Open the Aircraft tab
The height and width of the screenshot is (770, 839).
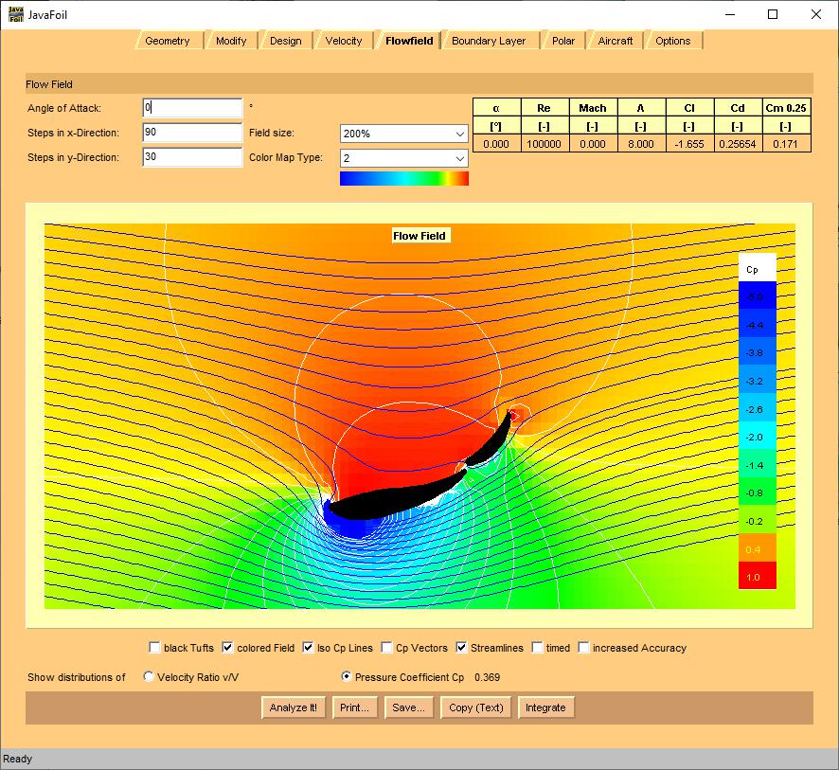[x=616, y=41]
